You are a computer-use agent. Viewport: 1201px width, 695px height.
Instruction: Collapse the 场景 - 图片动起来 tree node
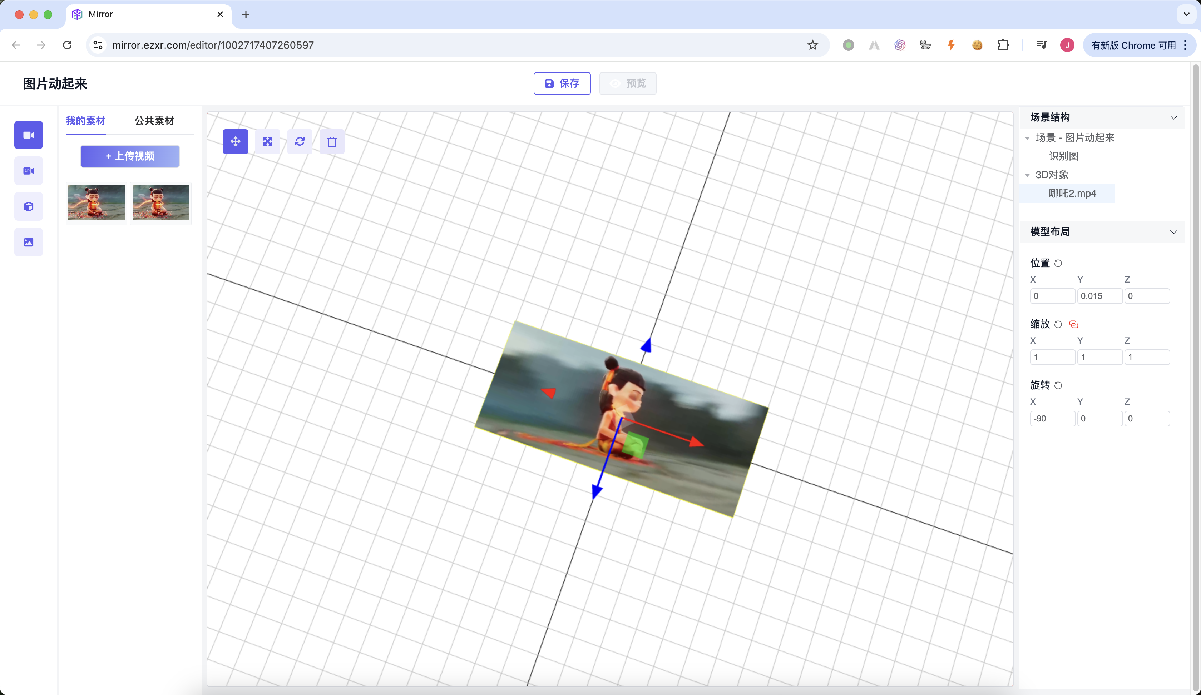point(1028,138)
